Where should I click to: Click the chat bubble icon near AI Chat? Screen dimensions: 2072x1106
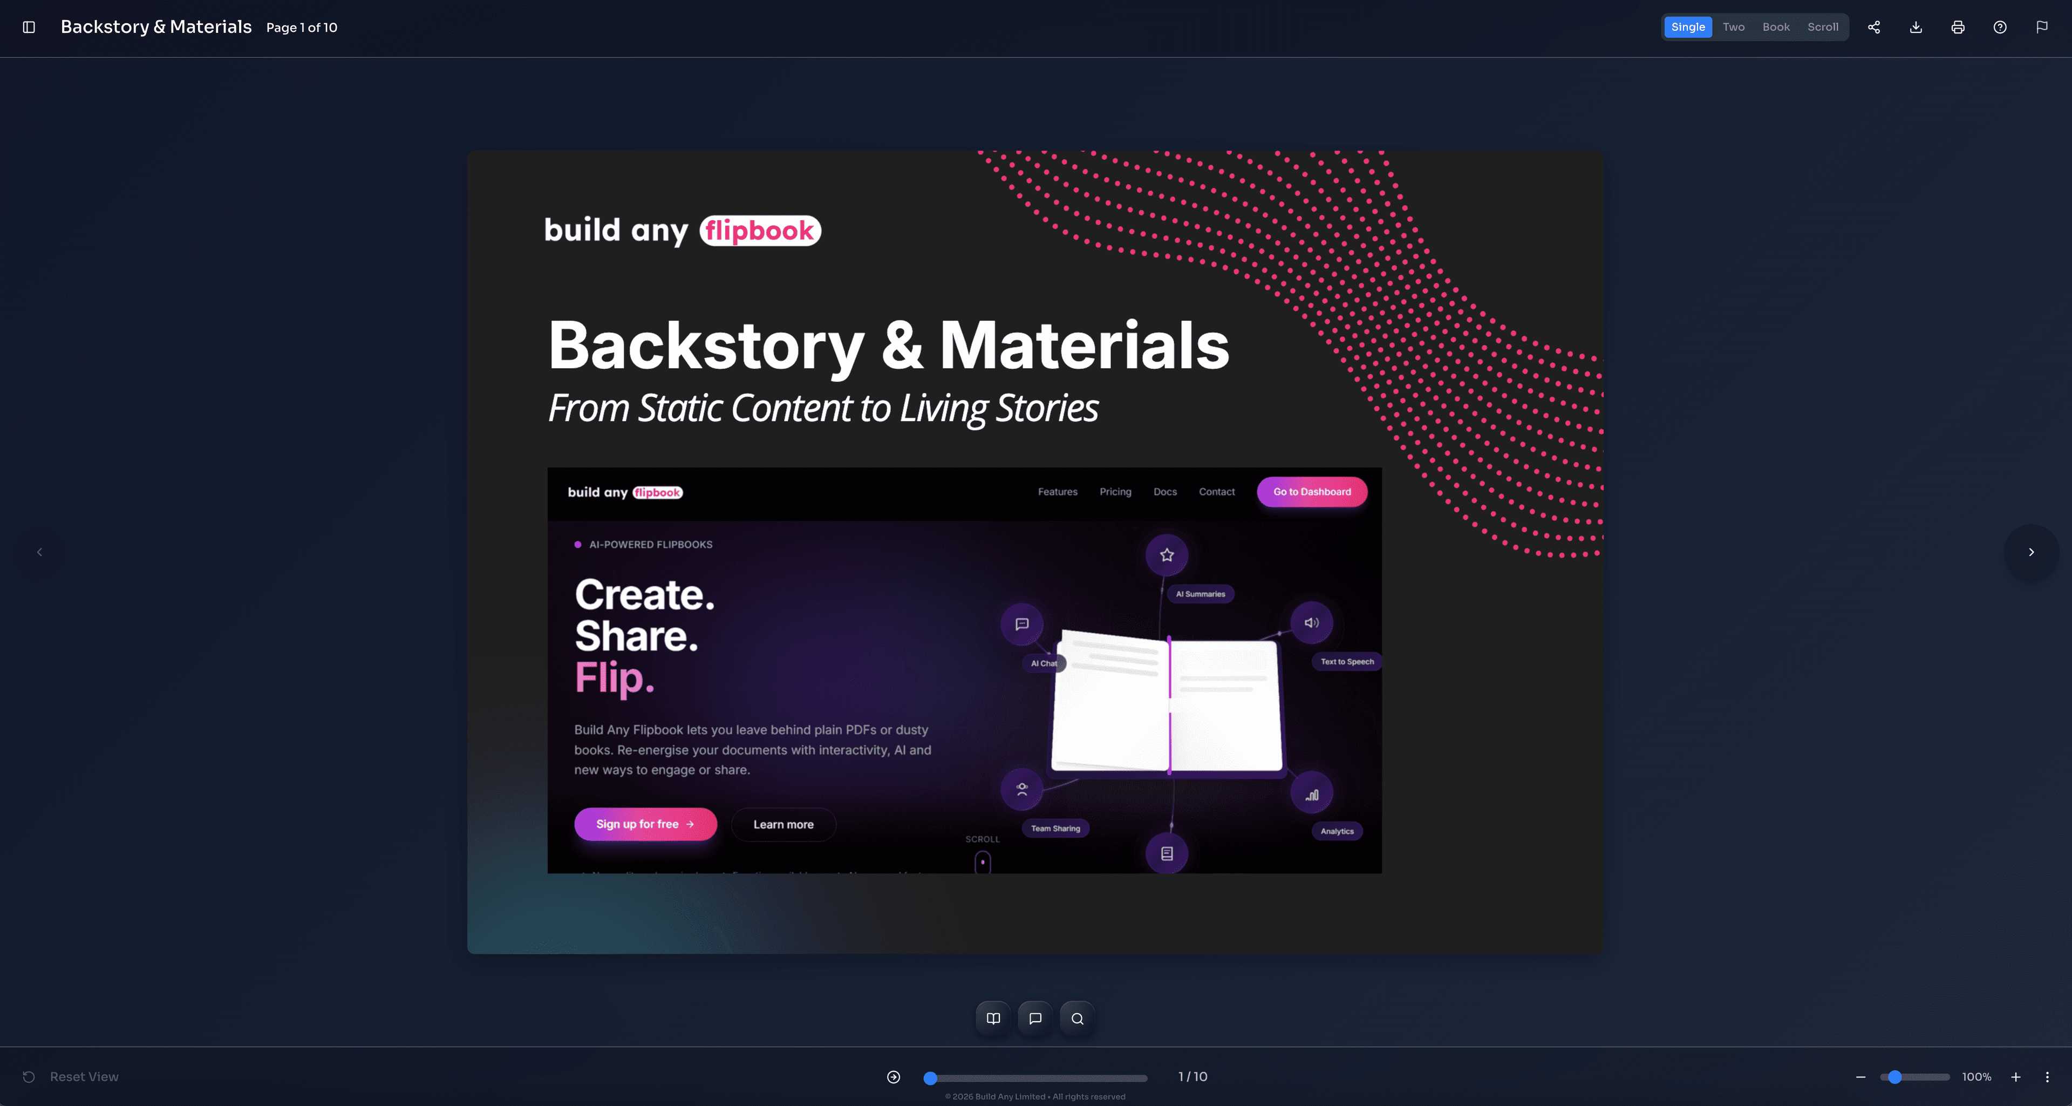click(x=1021, y=624)
